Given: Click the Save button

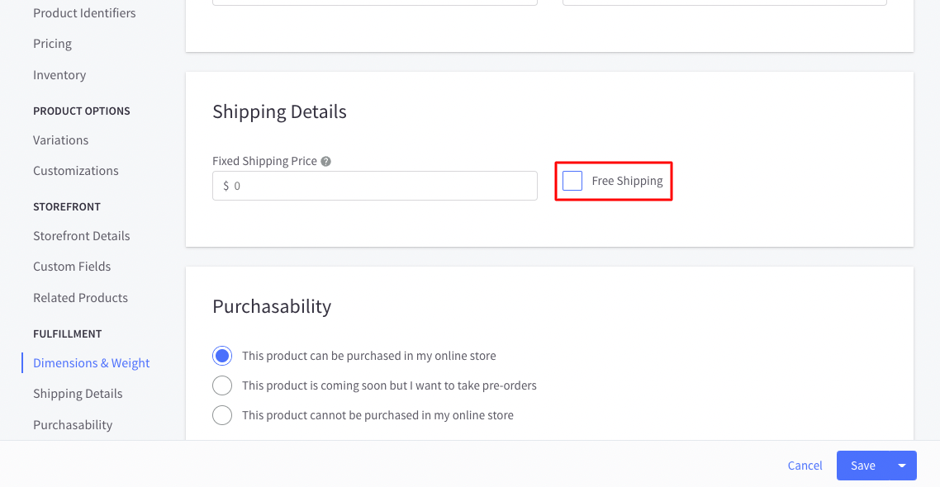Looking at the screenshot, I should [x=862, y=466].
